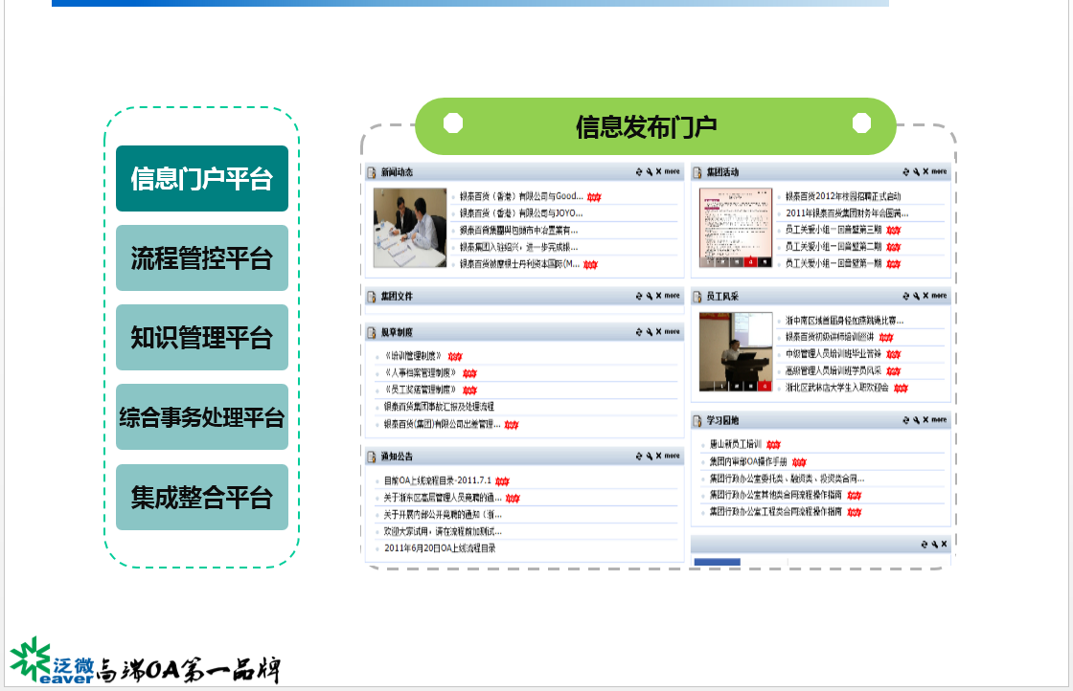The width and height of the screenshot is (1073, 691).
Task: Open 《培训管理制度》 in 规章制度 list
Action: point(413,356)
